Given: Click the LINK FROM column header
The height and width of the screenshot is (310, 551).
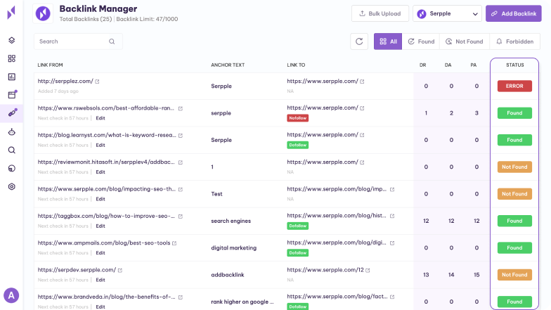Looking at the screenshot, I should (51, 65).
